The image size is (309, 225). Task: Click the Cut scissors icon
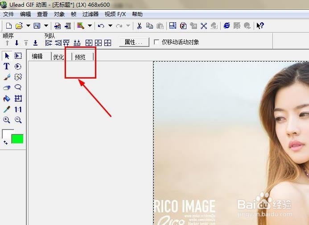click(139, 26)
